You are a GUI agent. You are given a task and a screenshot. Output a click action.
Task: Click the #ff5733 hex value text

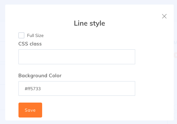click(33, 89)
